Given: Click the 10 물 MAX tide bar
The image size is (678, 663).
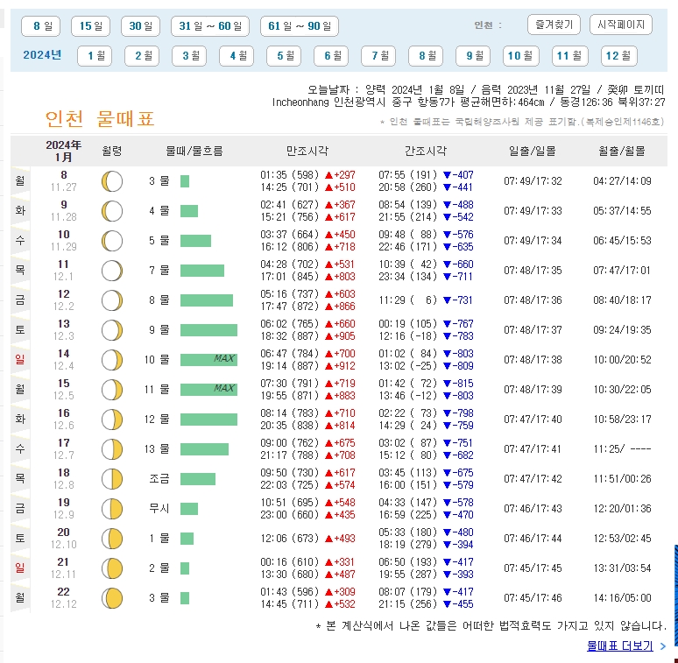Looking at the screenshot, I should [x=208, y=360].
